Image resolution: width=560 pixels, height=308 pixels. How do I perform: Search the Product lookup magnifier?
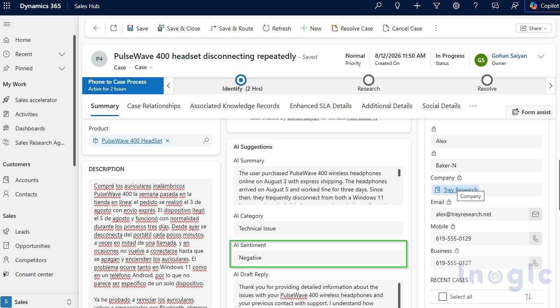(206, 141)
